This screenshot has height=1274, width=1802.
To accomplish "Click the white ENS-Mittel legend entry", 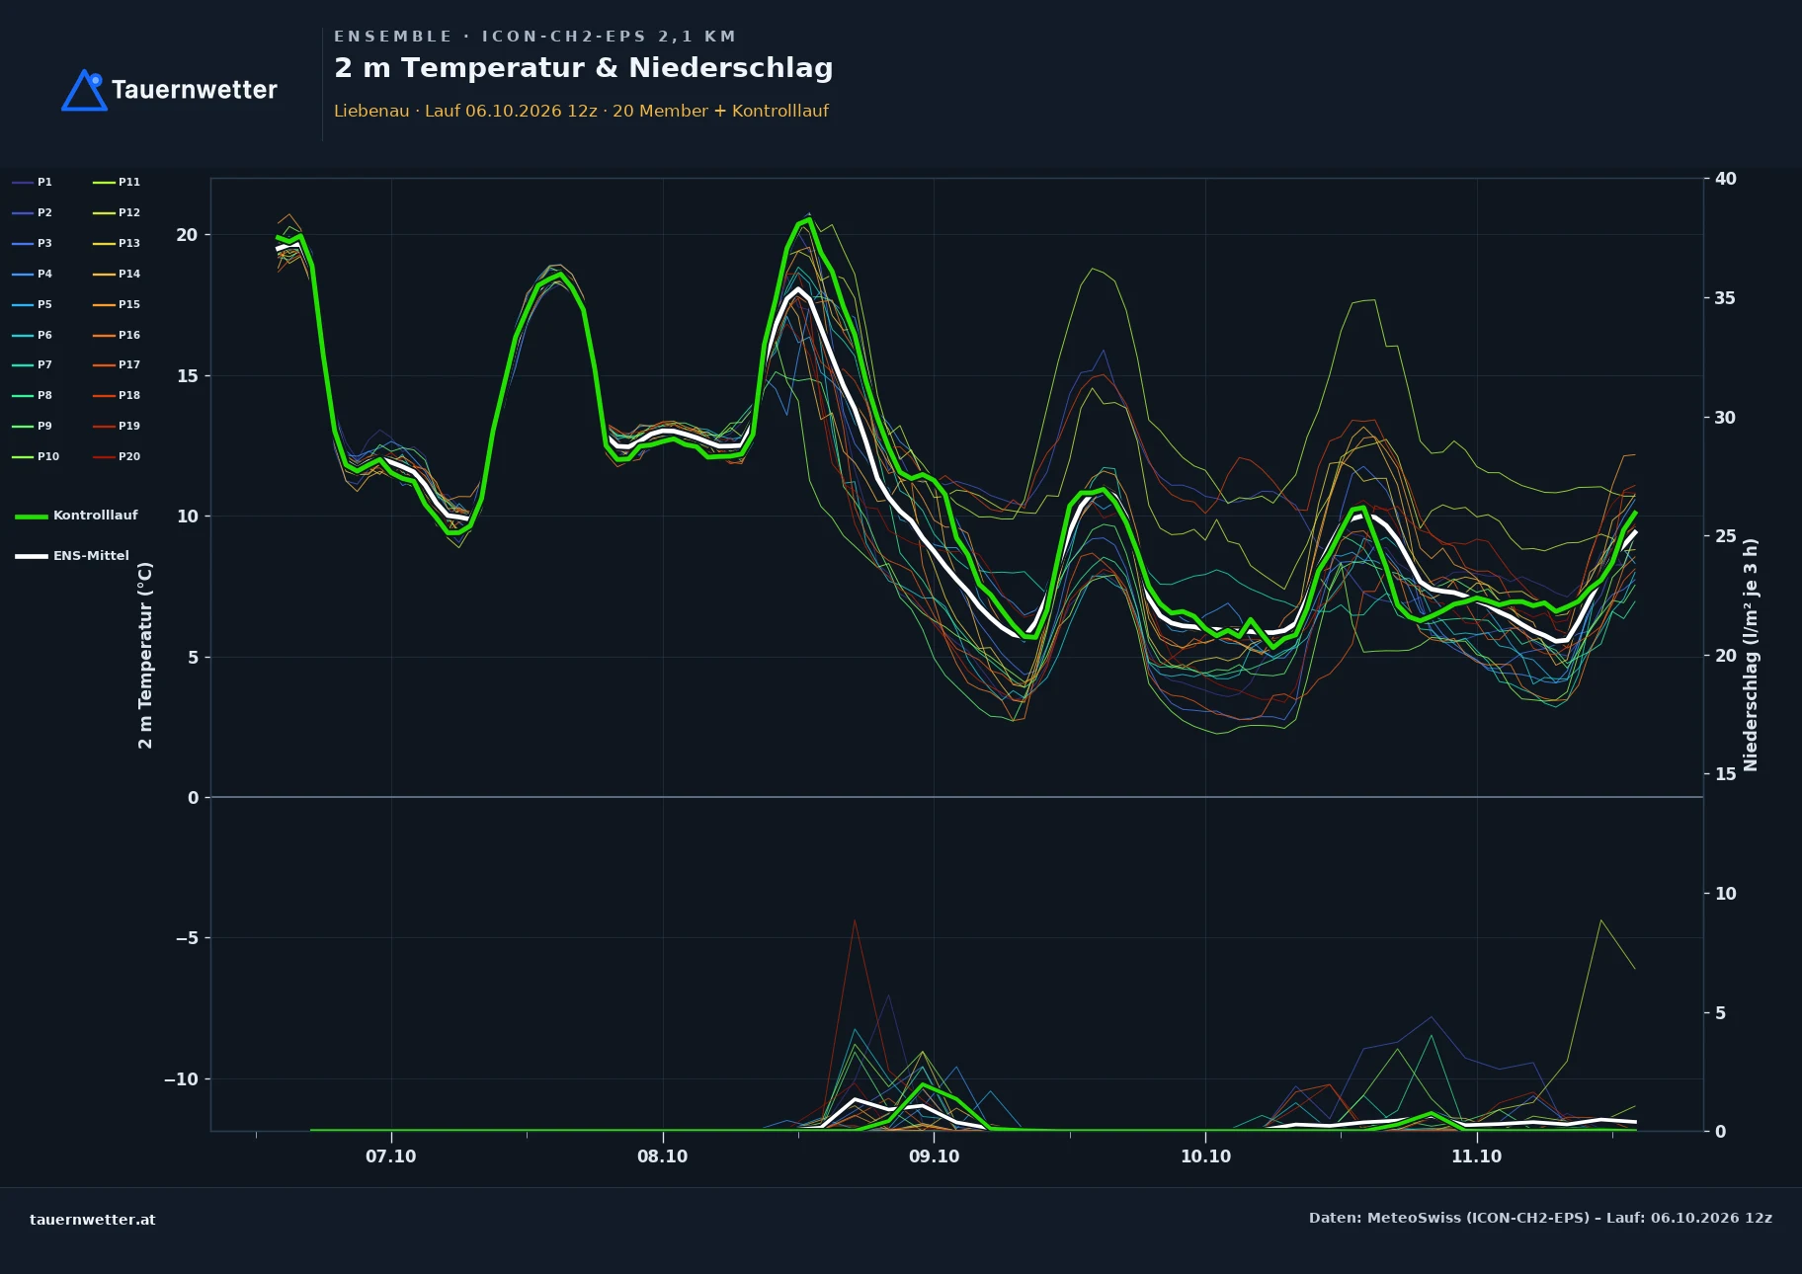I will pos(72,556).
